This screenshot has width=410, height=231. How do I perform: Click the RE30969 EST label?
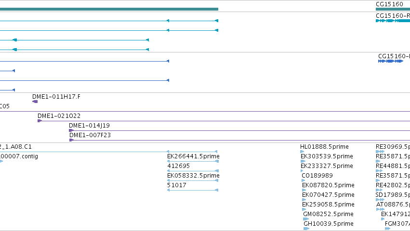click(393, 147)
